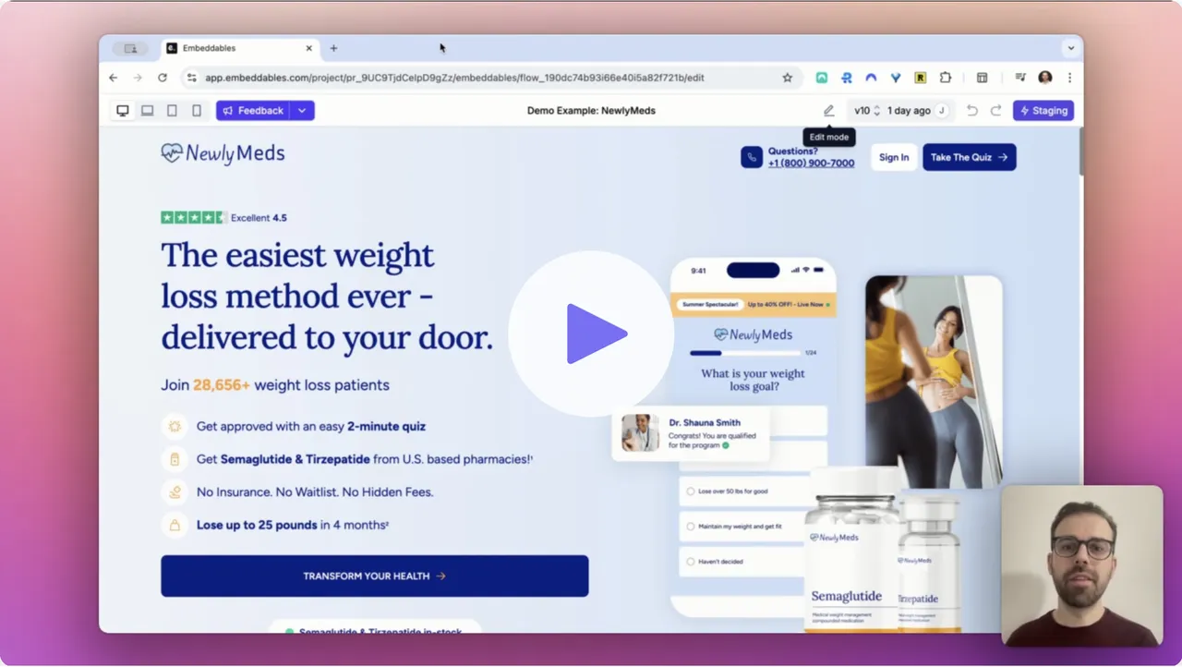Screen dimensions: 1182x667
Task: Click the NewlyMeds logo in the page header
Action: [223, 153]
